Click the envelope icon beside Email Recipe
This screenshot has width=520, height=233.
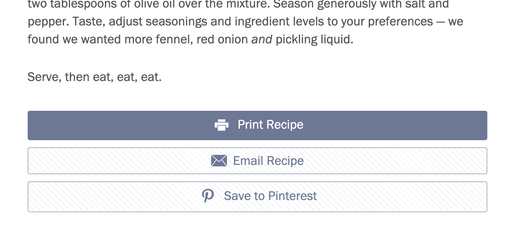click(x=219, y=161)
